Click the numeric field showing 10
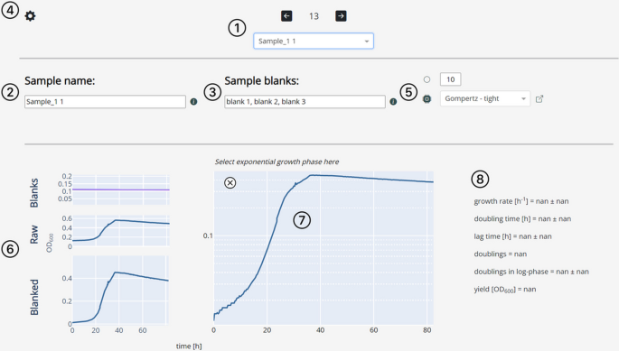 pos(450,79)
